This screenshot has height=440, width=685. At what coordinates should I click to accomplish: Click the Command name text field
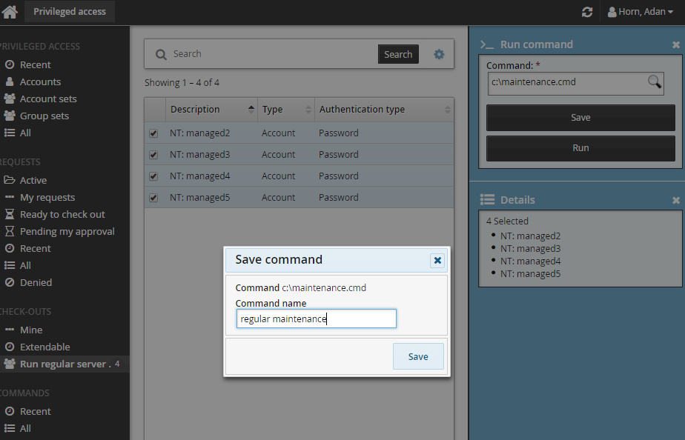pyautogui.click(x=317, y=319)
